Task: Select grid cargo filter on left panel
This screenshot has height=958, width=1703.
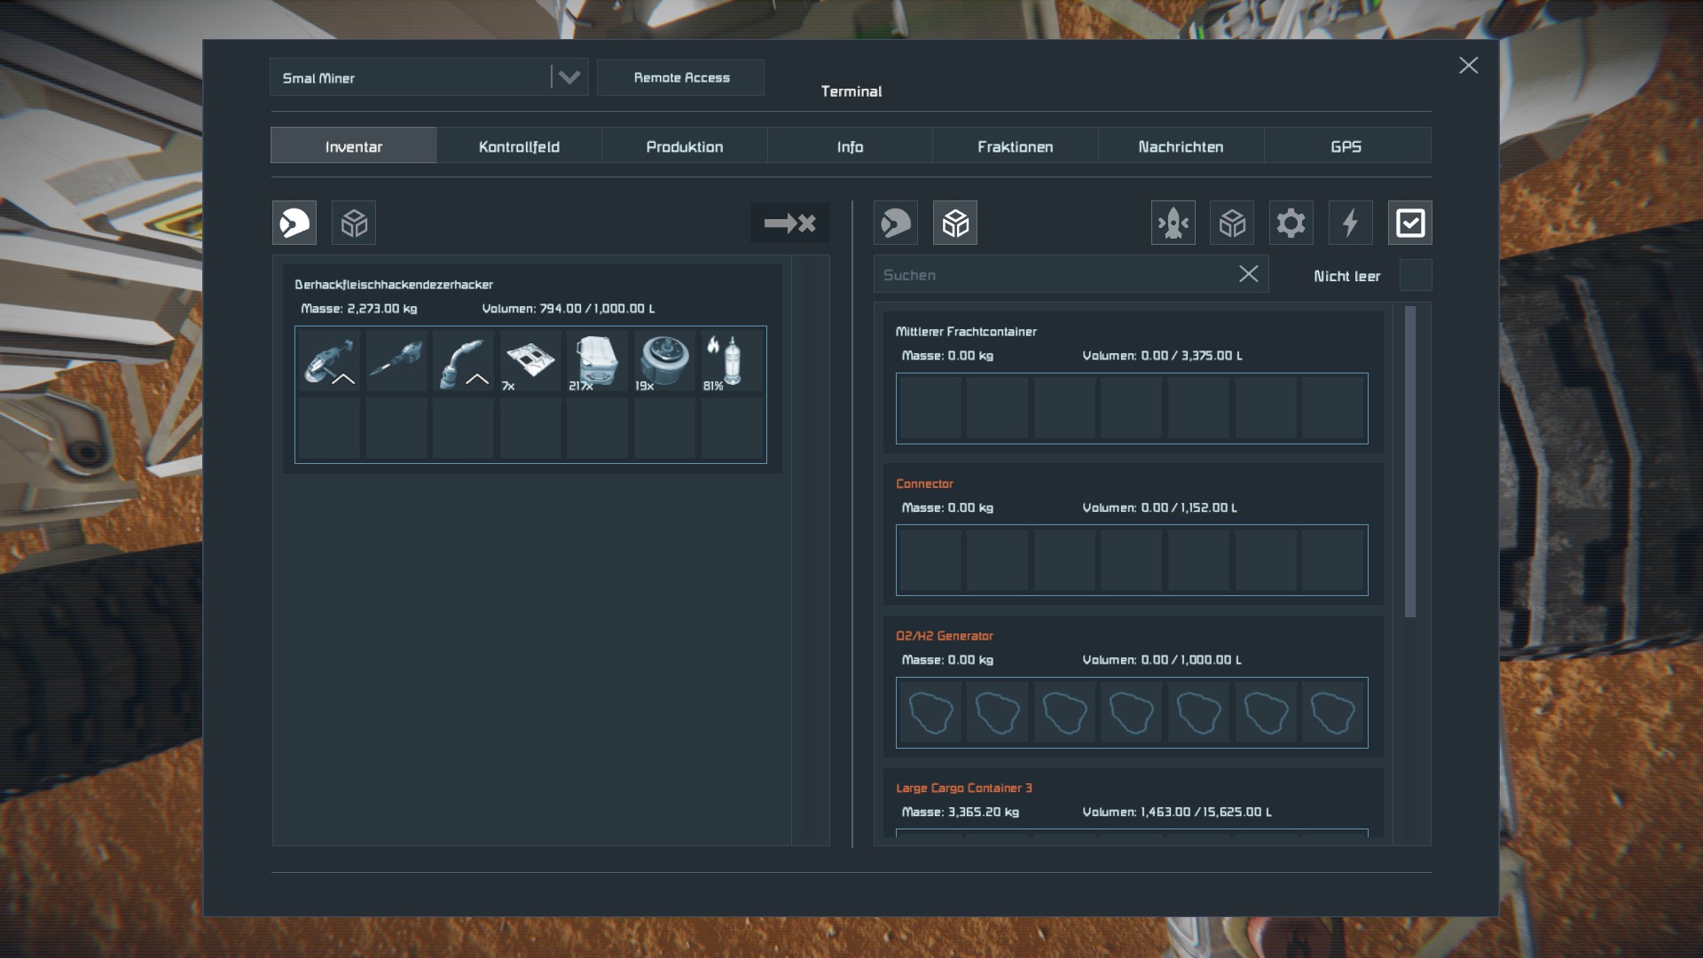Action: tap(354, 223)
